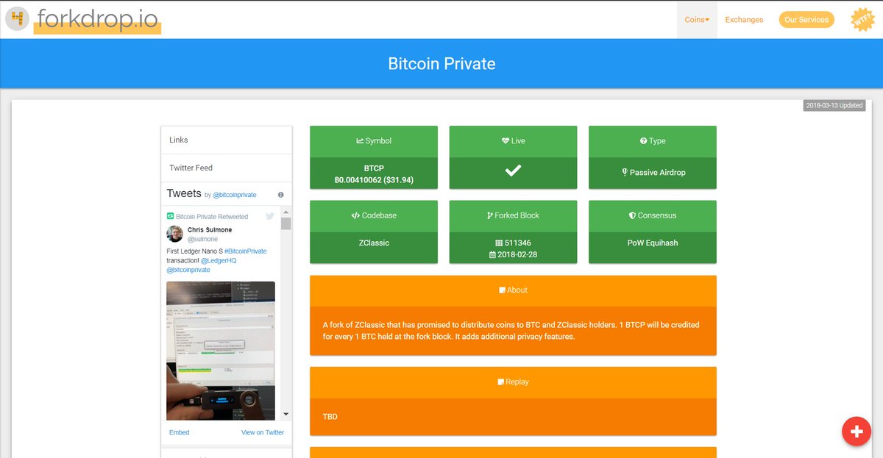Viewport: 883px width, 458px height.
Task: Click the Embed link under tweets
Action: (x=179, y=432)
